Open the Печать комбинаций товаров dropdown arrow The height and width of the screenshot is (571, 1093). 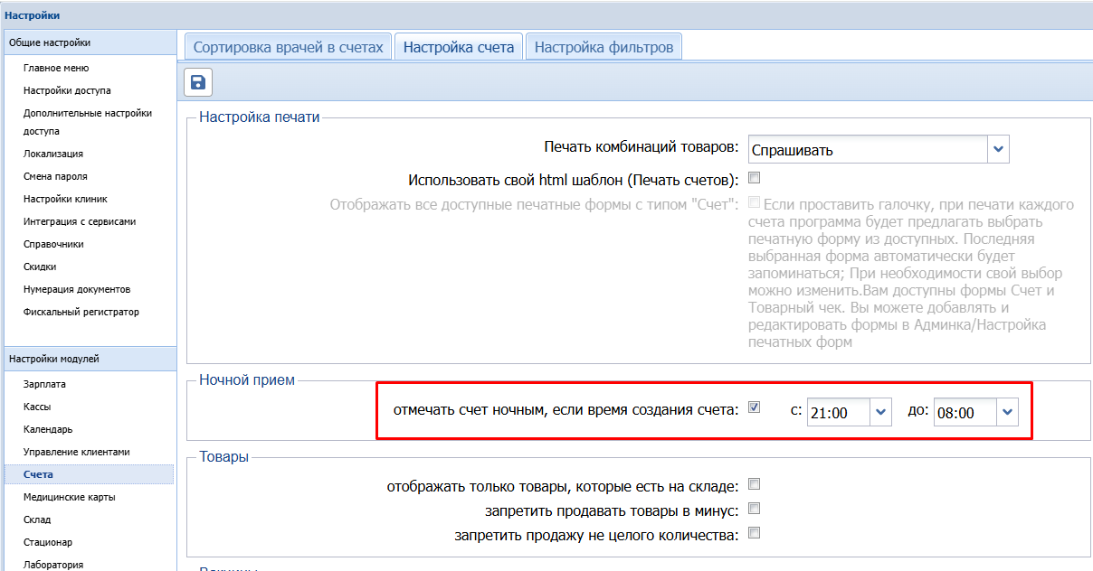(998, 149)
